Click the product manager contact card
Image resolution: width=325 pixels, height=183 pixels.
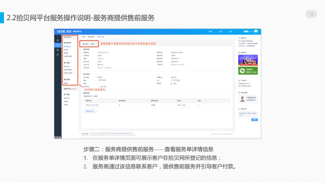[x=248, y=99]
